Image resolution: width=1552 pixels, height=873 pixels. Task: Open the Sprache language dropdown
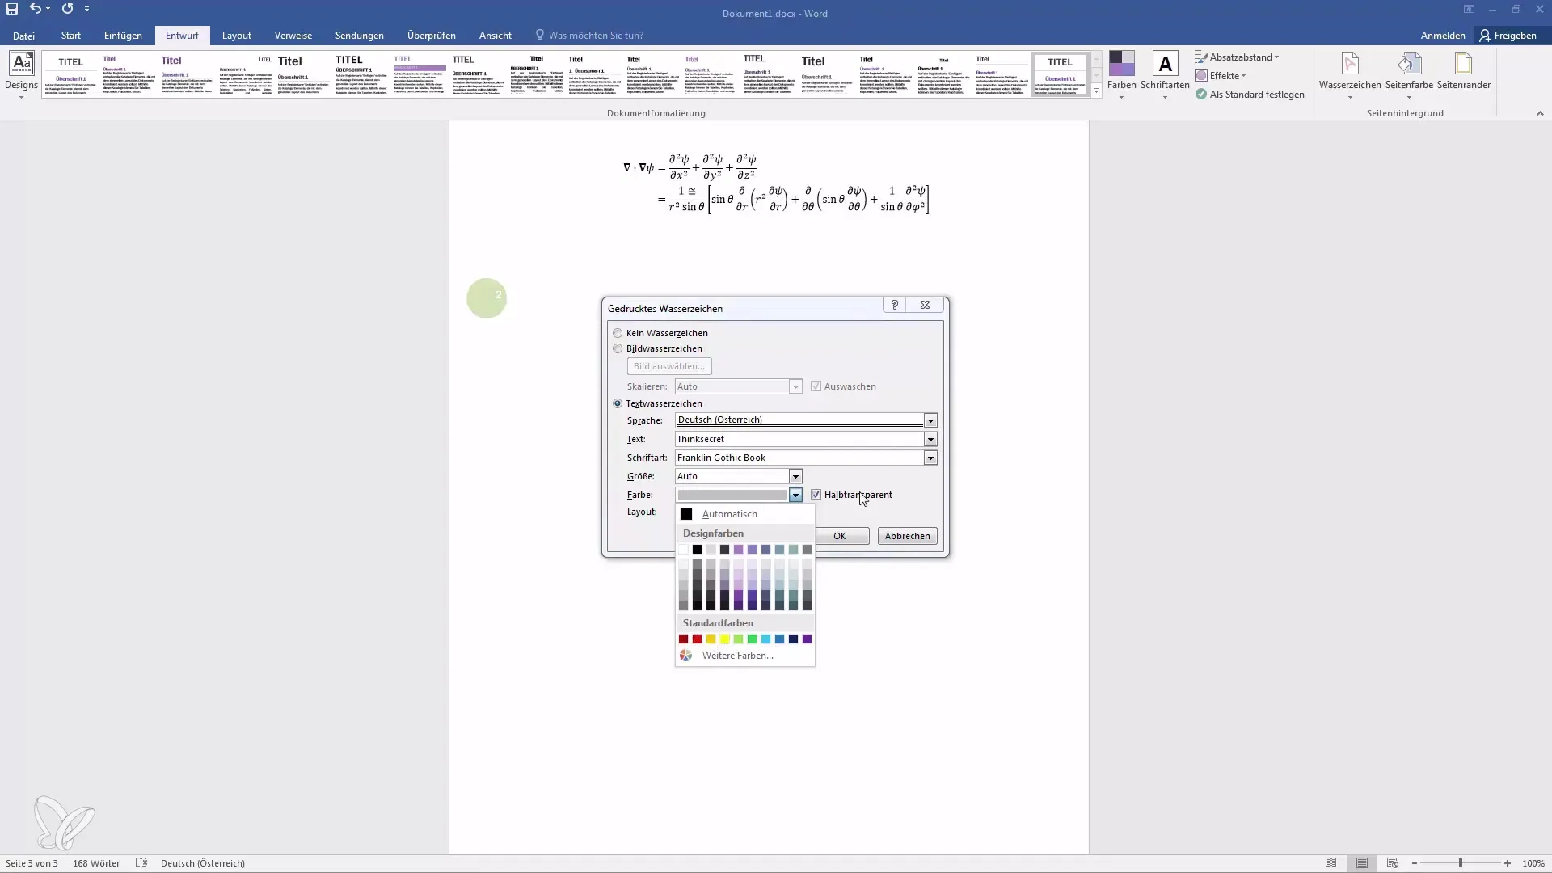(x=930, y=420)
